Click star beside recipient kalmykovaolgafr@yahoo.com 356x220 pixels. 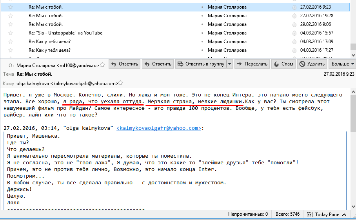coord(121,83)
